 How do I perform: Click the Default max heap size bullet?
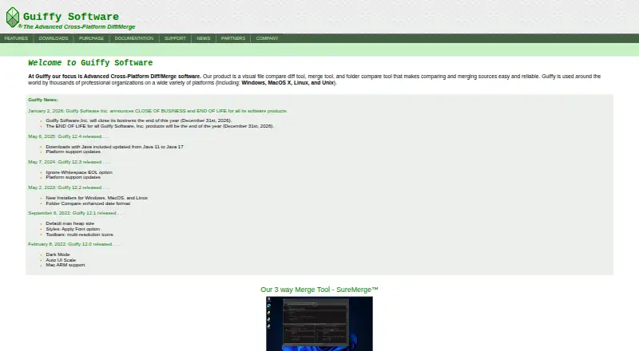(70, 223)
